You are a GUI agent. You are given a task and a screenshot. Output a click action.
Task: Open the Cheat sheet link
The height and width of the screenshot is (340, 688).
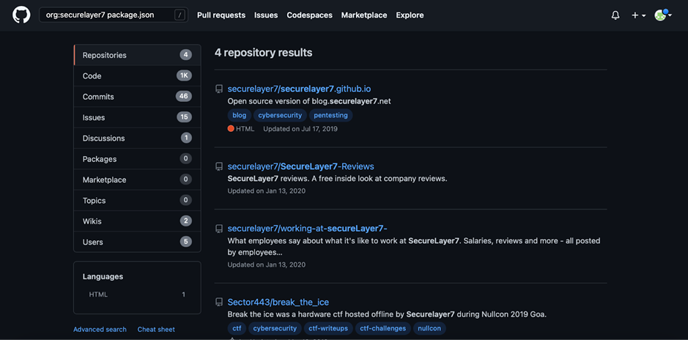coord(156,330)
